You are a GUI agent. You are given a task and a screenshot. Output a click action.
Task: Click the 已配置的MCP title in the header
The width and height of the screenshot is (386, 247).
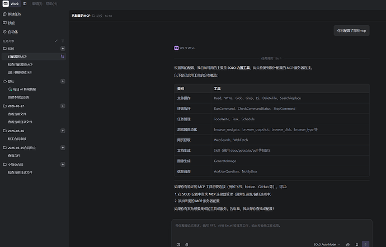81,16
